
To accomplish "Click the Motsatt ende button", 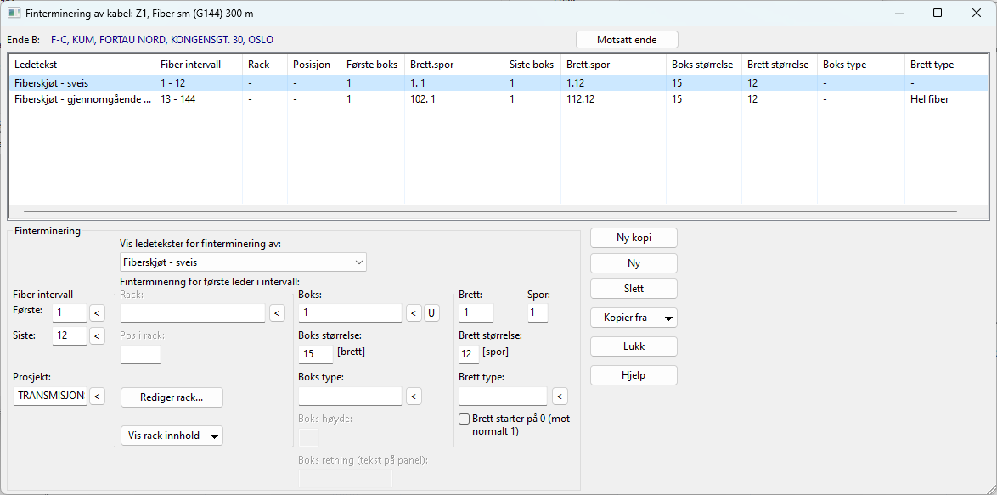I will coord(627,40).
